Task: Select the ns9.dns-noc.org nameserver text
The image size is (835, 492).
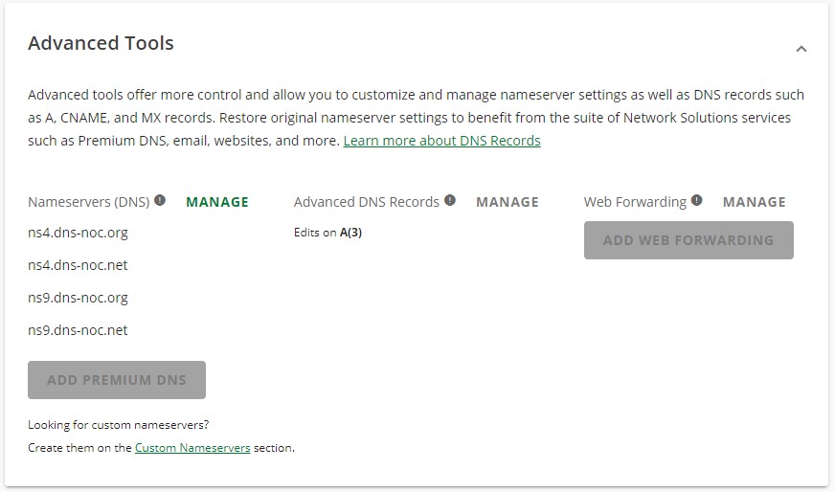Action: coord(78,299)
